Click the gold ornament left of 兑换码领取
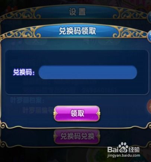This screenshot has height=162, width=151. point(21,33)
